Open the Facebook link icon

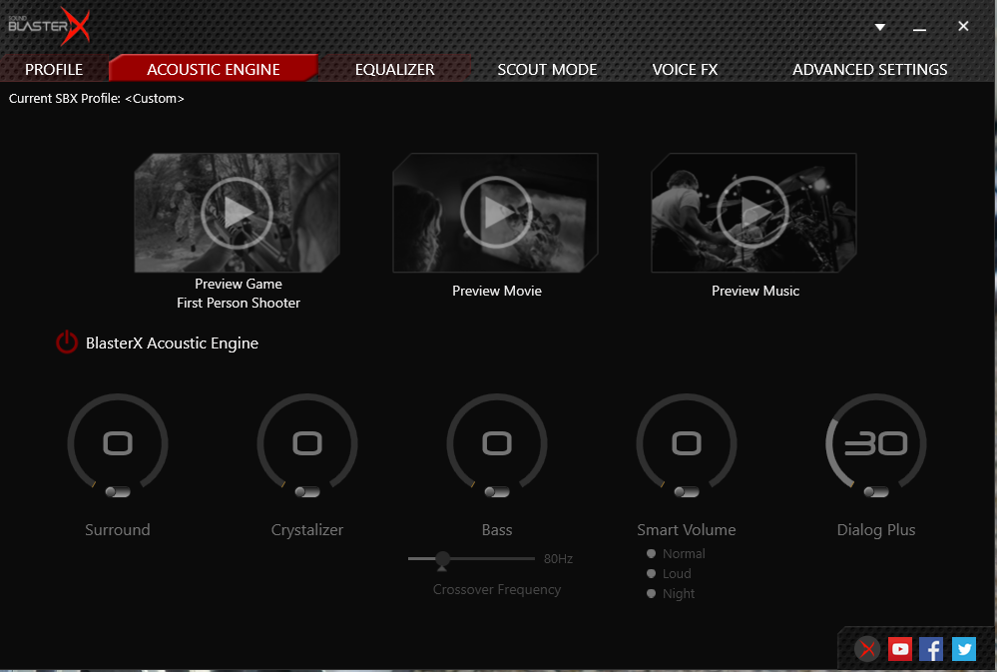coord(931,649)
